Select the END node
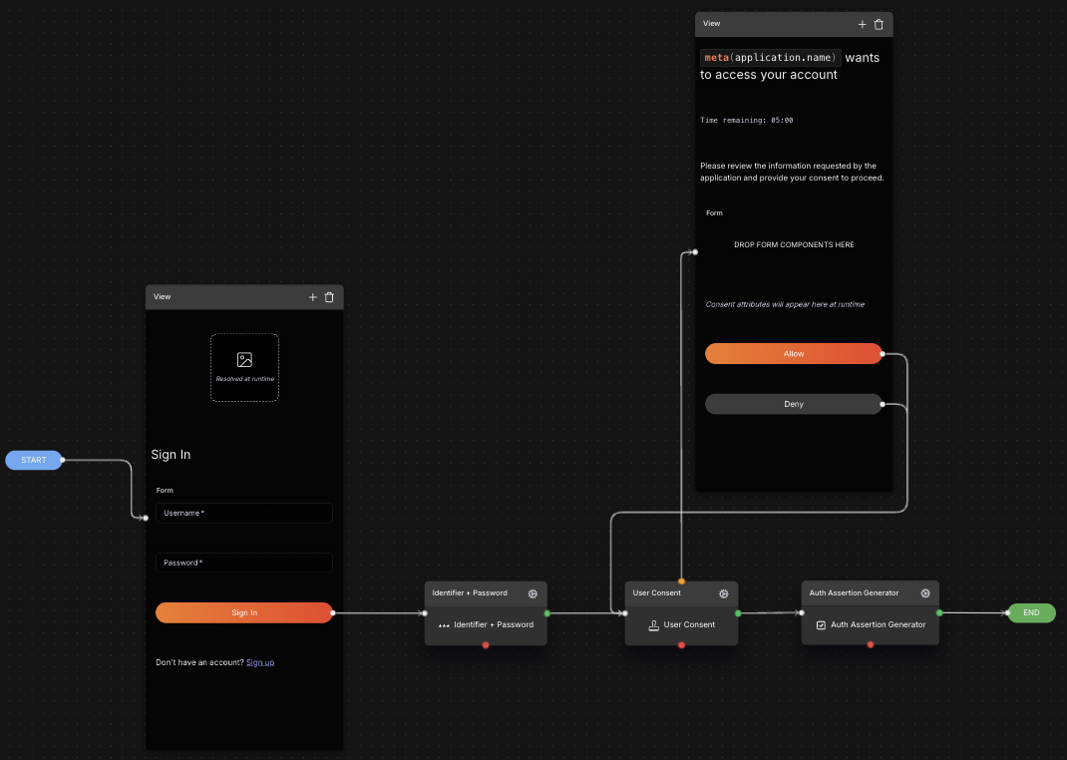Viewport: 1067px width, 760px height. point(1031,612)
